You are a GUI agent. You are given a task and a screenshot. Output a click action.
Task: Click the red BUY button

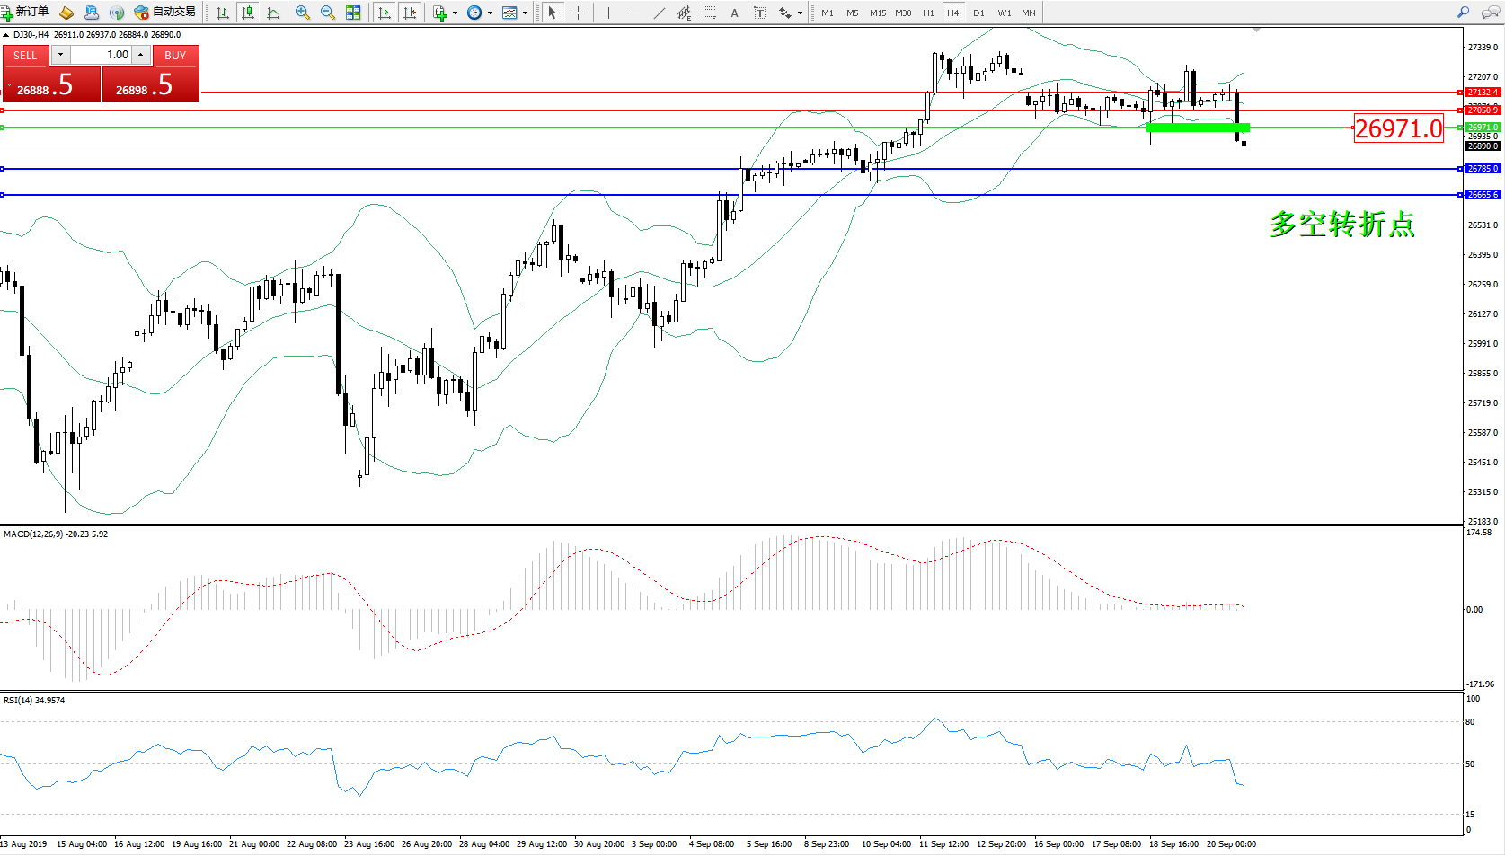click(175, 56)
